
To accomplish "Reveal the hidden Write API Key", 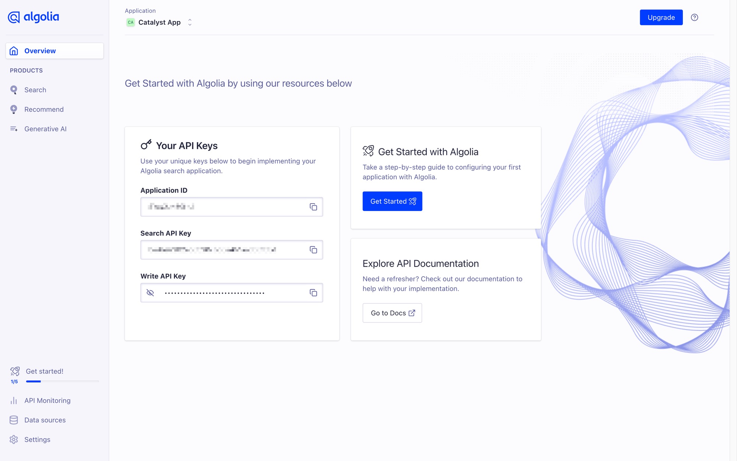I will (150, 292).
